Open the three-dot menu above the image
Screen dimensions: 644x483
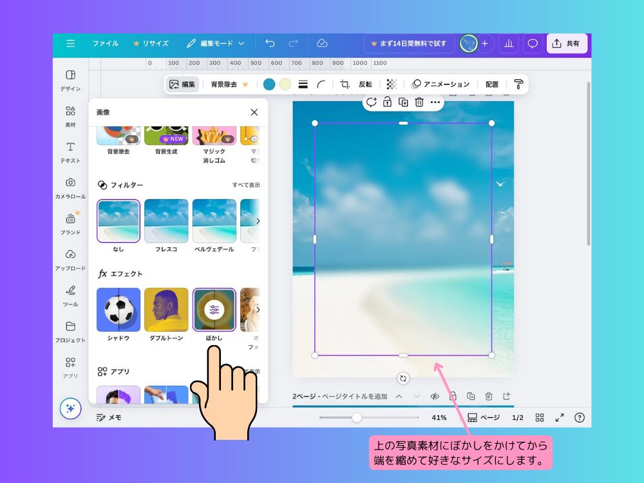(435, 102)
